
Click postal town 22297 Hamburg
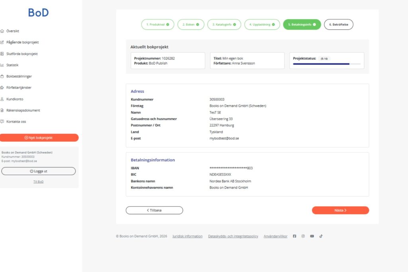pos(222,125)
